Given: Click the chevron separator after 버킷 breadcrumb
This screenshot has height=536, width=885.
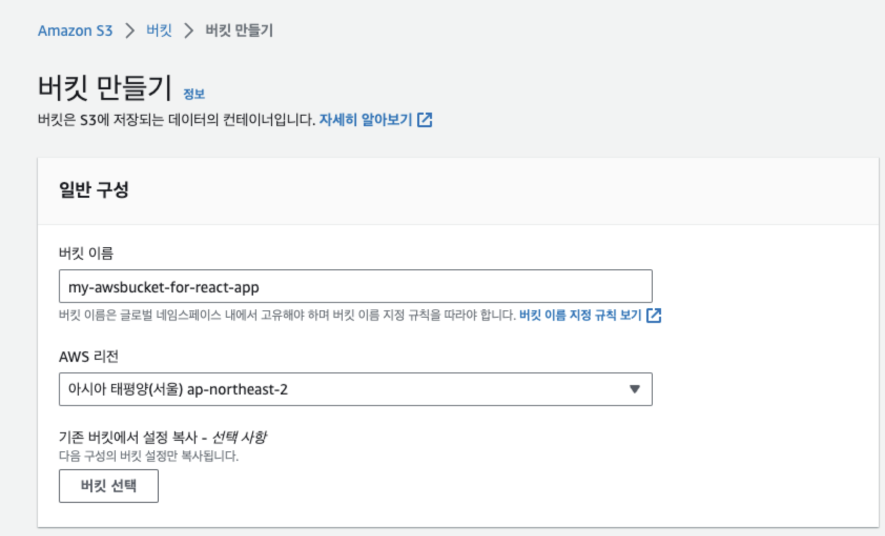Looking at the screenshot, I should pos(189,31).
